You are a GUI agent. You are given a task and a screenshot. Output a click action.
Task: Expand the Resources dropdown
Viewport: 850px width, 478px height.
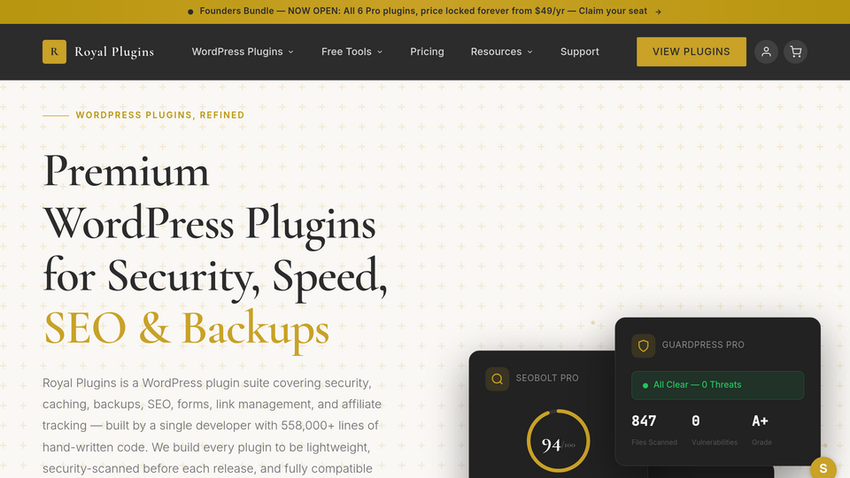click(x=501, y=51)
